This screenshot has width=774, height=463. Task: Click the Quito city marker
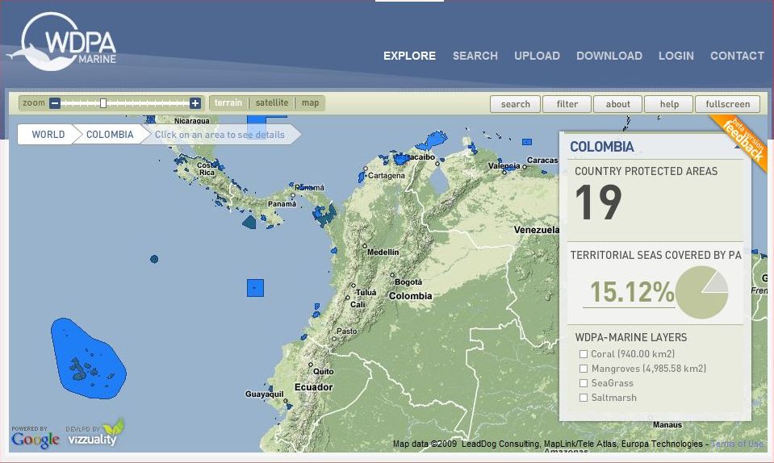(311, 365)
